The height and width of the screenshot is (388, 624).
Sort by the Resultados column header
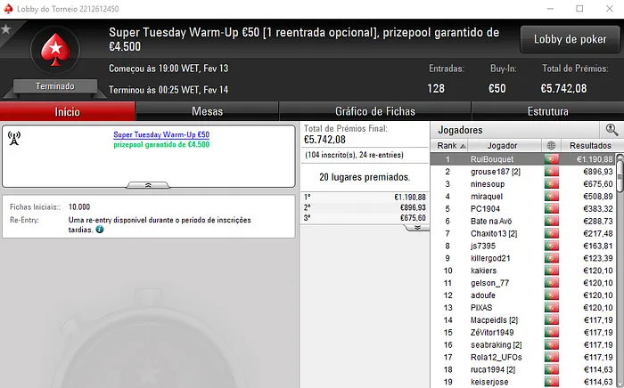tap(590, 145)
